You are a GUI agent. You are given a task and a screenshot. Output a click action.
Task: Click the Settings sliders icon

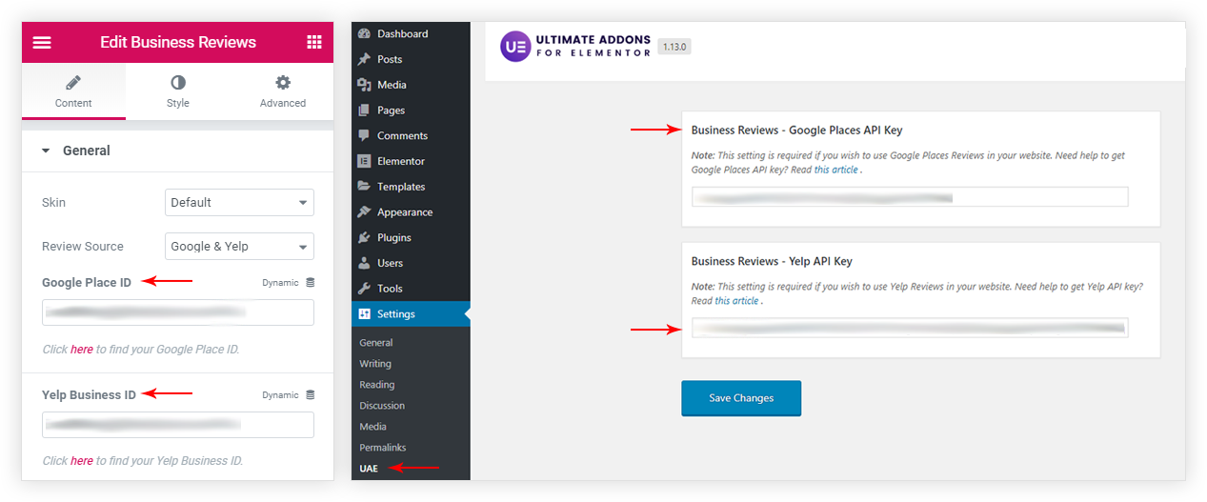coord(364,314)
